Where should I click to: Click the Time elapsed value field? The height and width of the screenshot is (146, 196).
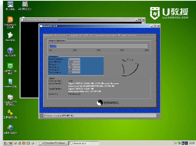coord(74,69)
